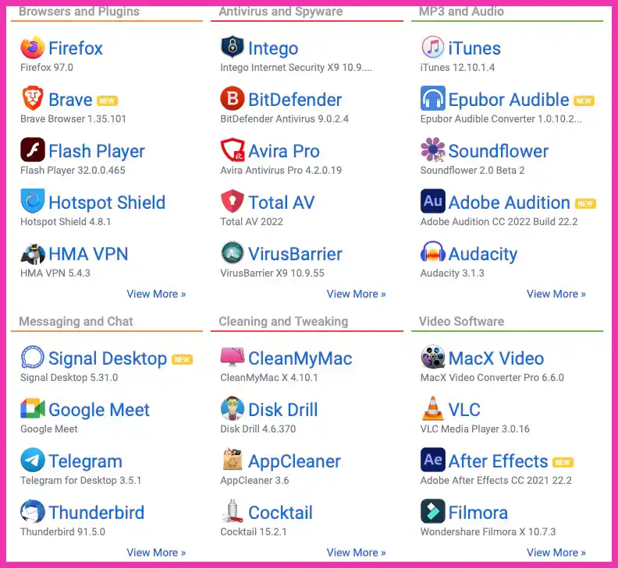The height and width of the screenshot is (568, 618).
Task: Click the AppCleaner recycle box icon
Action: coord(233,460)
